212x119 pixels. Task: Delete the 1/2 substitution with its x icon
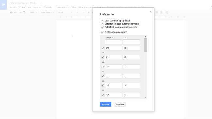coord(103,90)
